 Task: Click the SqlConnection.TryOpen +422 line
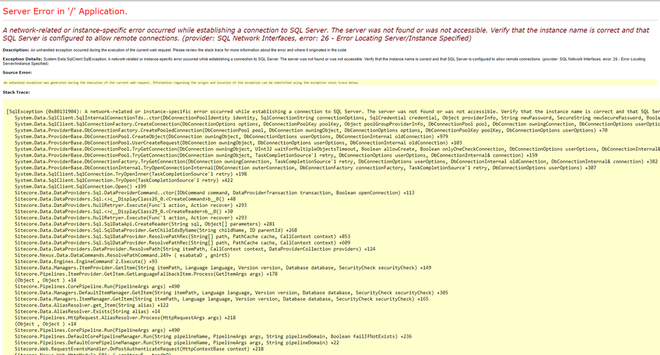click(x=124, y=180)
